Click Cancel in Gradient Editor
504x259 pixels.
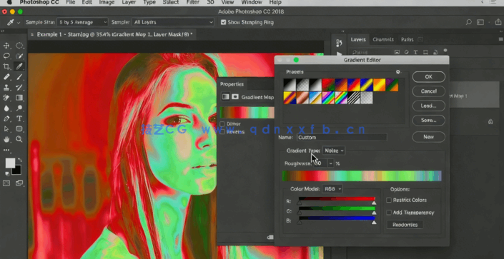(x=429, y=91)
